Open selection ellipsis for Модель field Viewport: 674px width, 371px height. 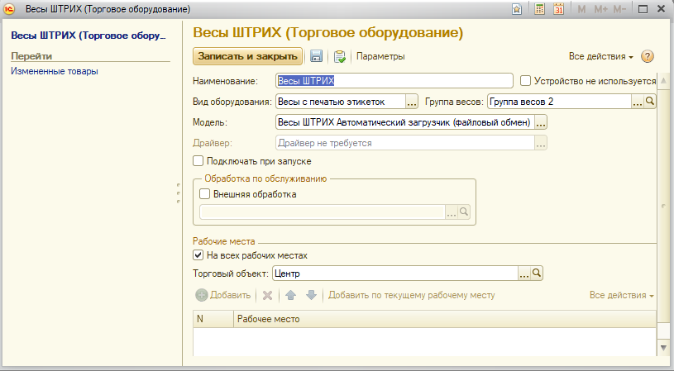point(541,122)
